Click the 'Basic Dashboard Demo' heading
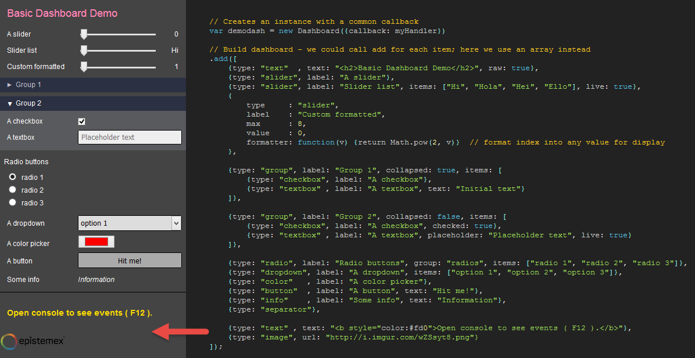The height and width of the screenshot is (358, 695). pos(62,13)
